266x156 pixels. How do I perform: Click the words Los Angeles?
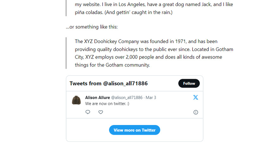pyautogui.click(x=132, y=4)
